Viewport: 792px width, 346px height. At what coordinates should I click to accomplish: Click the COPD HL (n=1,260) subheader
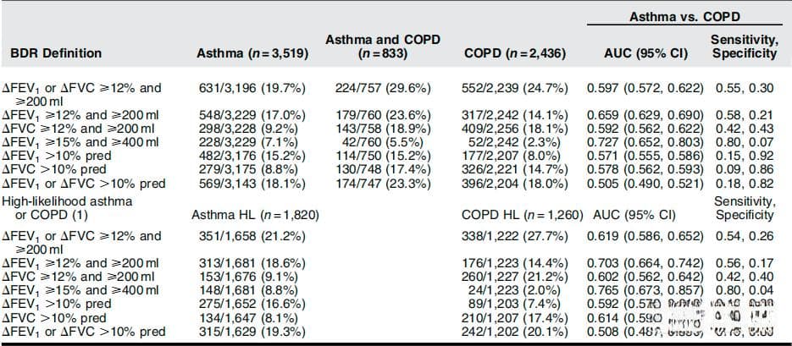pyautogui.click(x=523, y=216)
